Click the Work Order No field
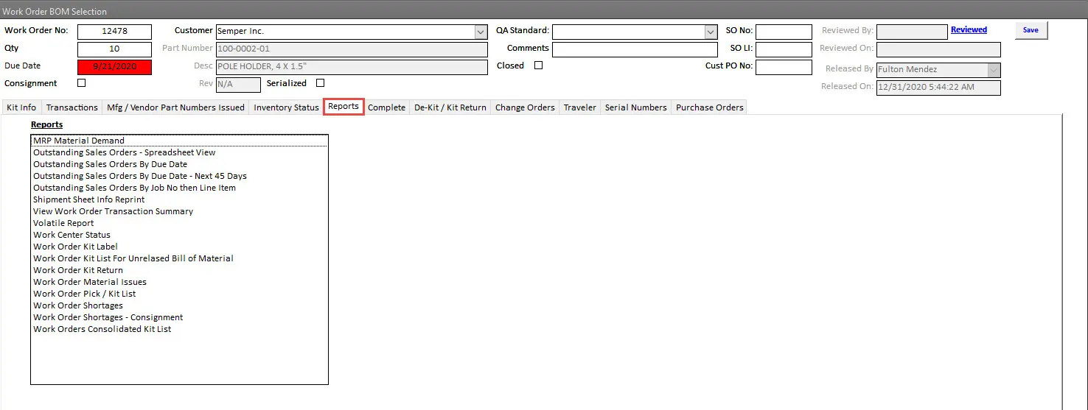1088x410 pixels. coord(114,32)
